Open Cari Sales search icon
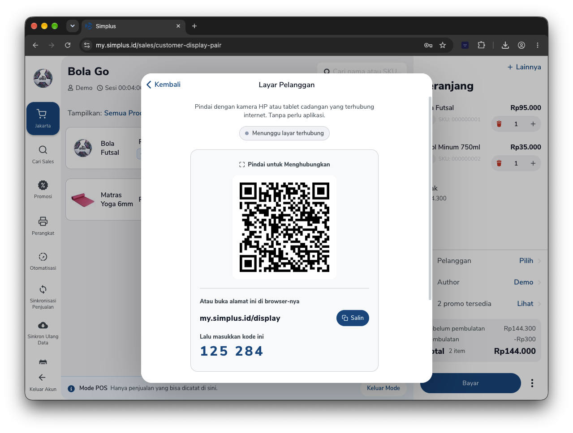Screen dimensions: 573x433 43,150
